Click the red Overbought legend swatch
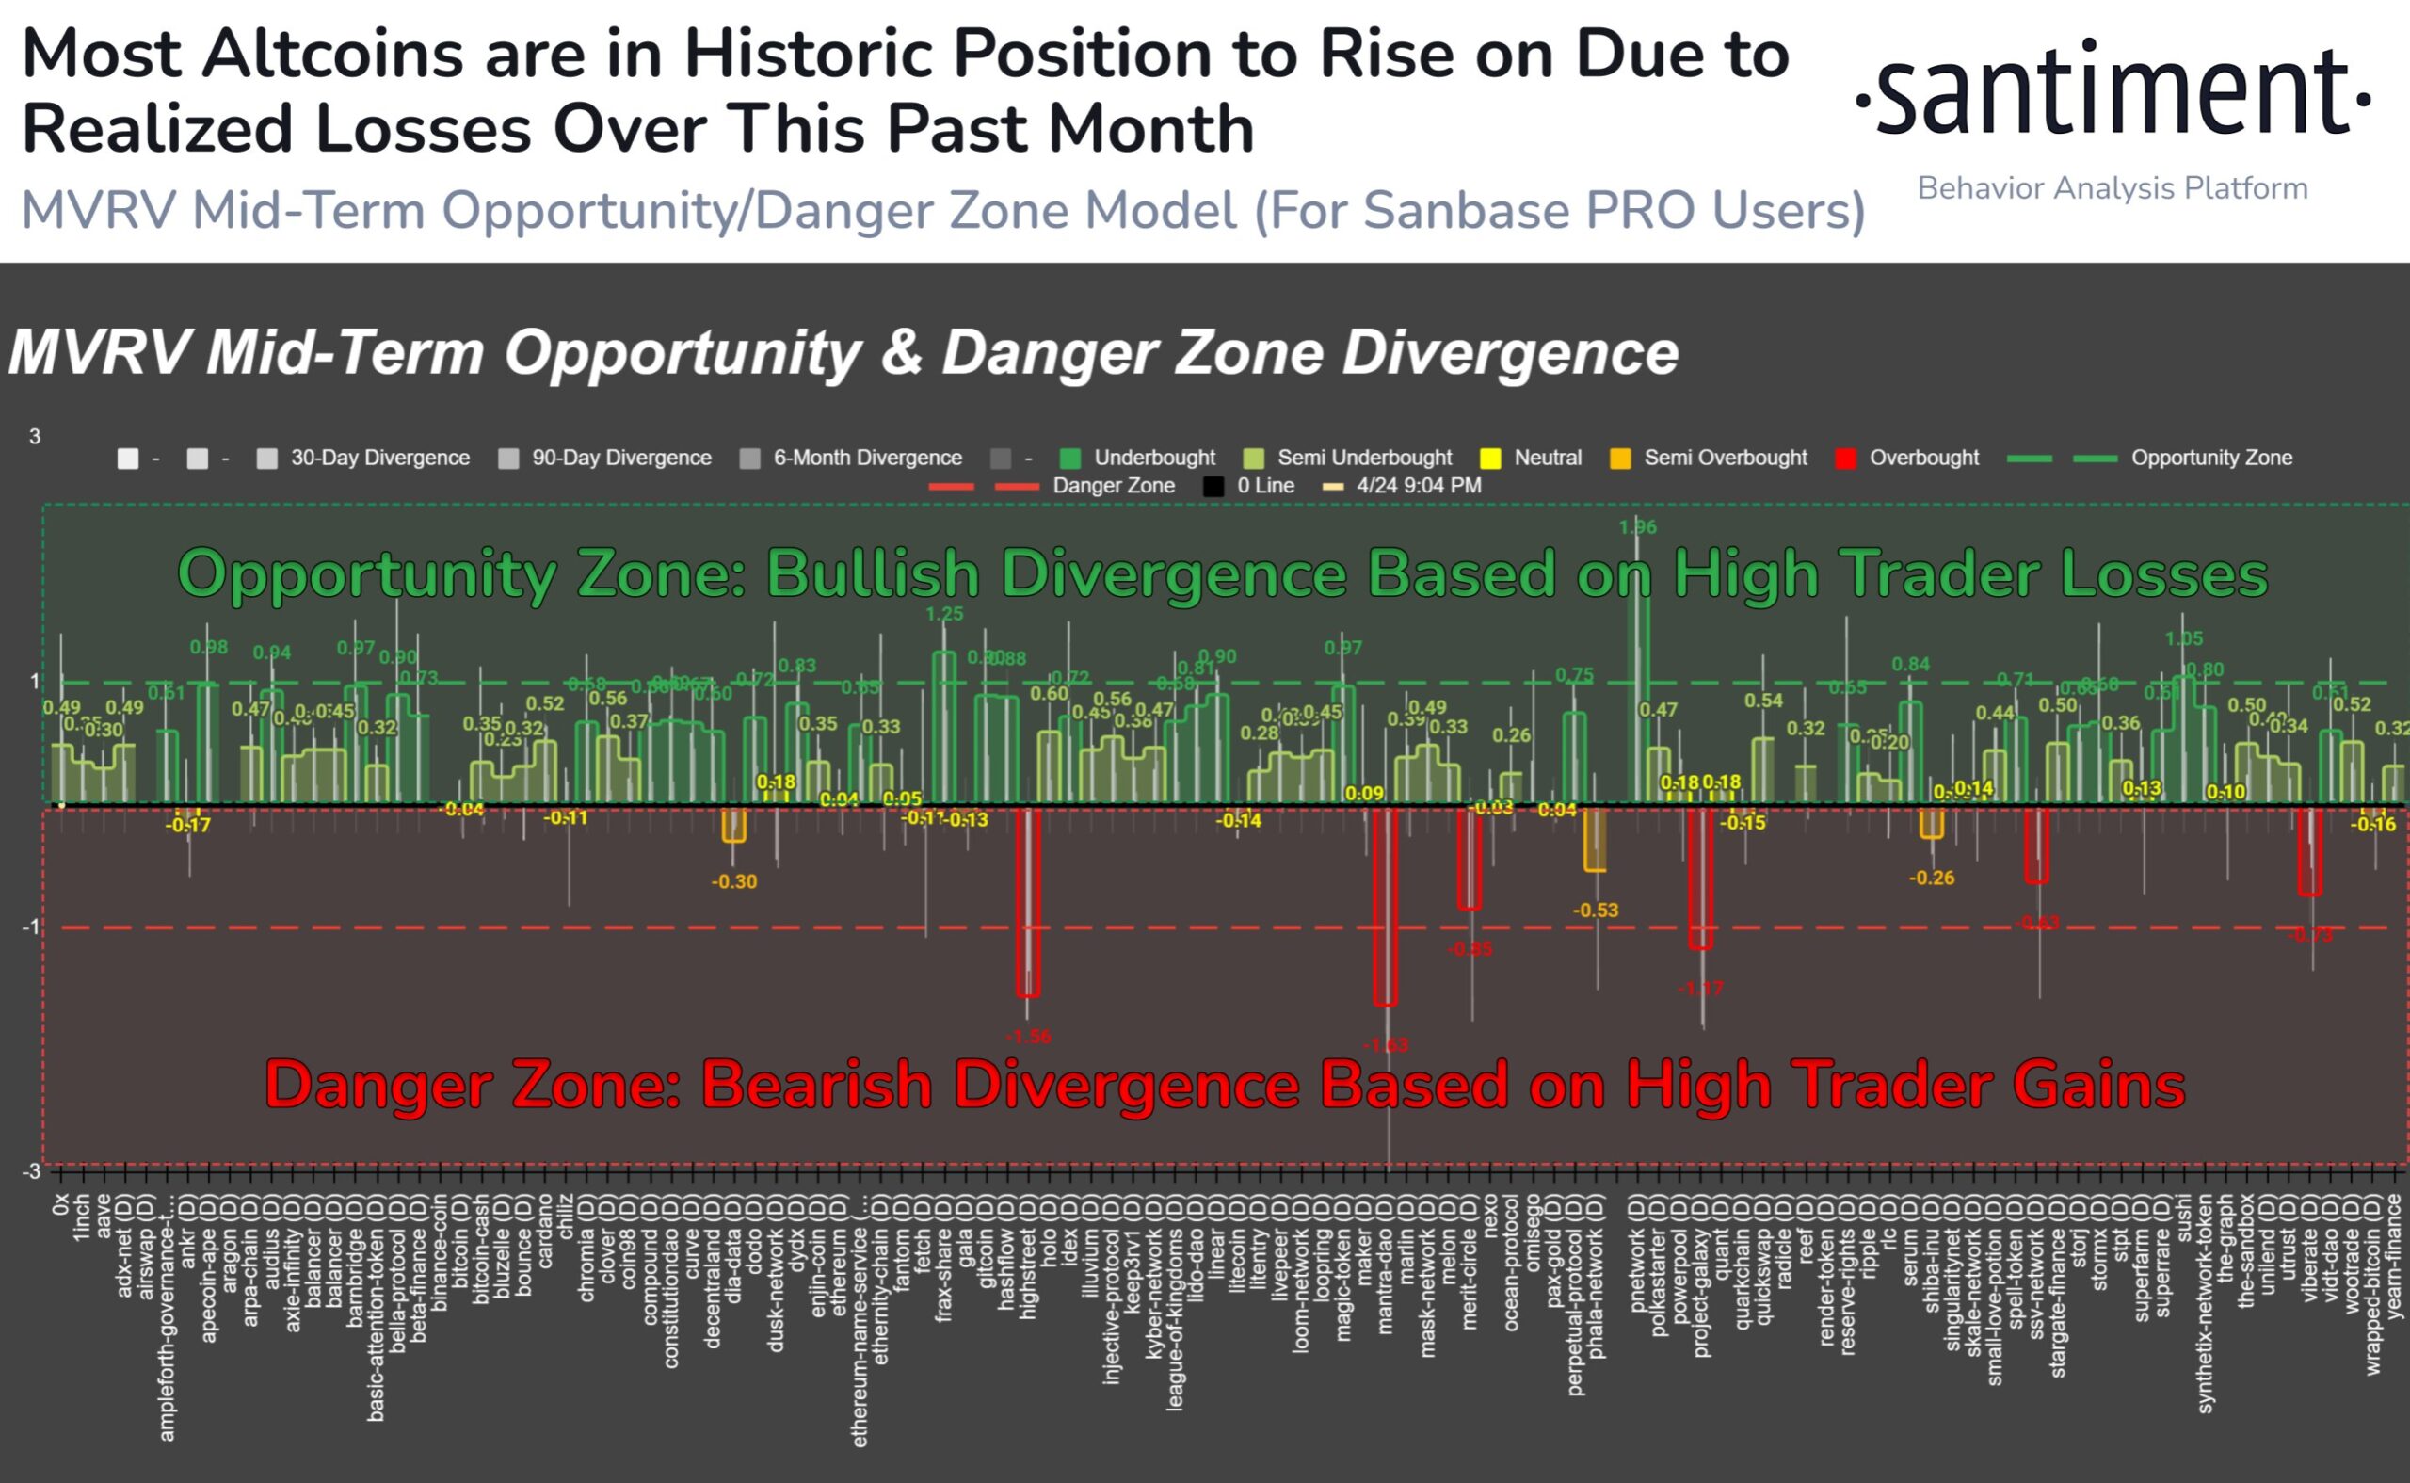2410x1483 pixels. [x=1845, y=458]
